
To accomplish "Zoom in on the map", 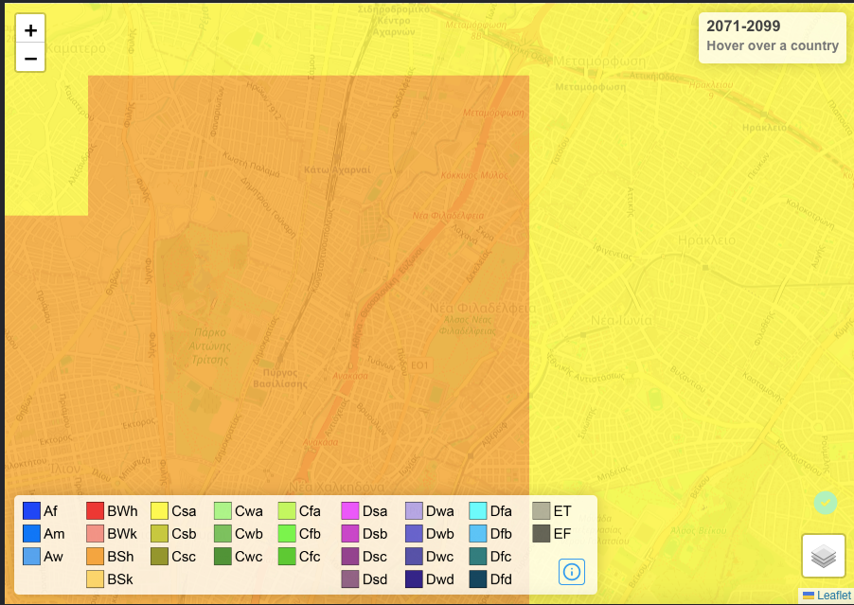I will (30, 29).
